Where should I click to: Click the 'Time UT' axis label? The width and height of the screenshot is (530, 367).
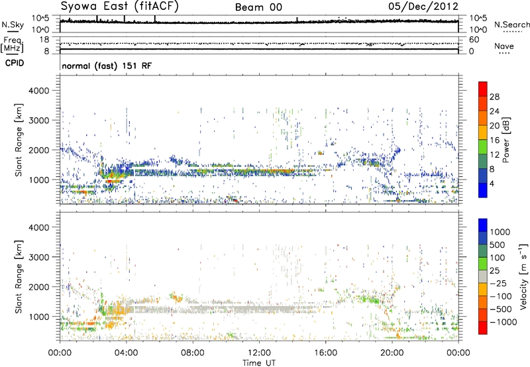[259, 363]
